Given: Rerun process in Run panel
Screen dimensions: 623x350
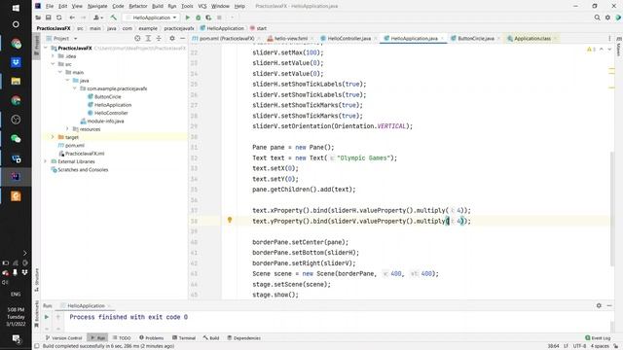Looking at the screenshot, I should (x=47, y=317).
